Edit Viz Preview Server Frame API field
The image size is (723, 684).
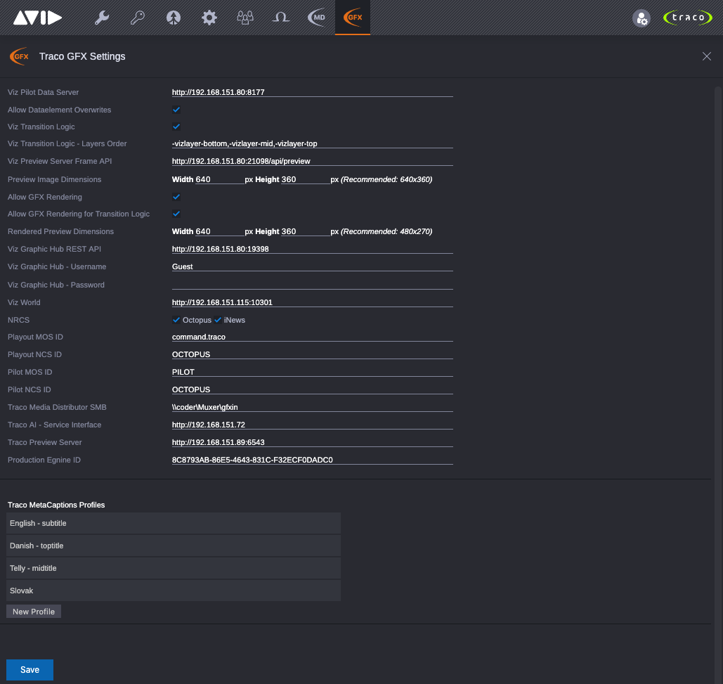312,161
